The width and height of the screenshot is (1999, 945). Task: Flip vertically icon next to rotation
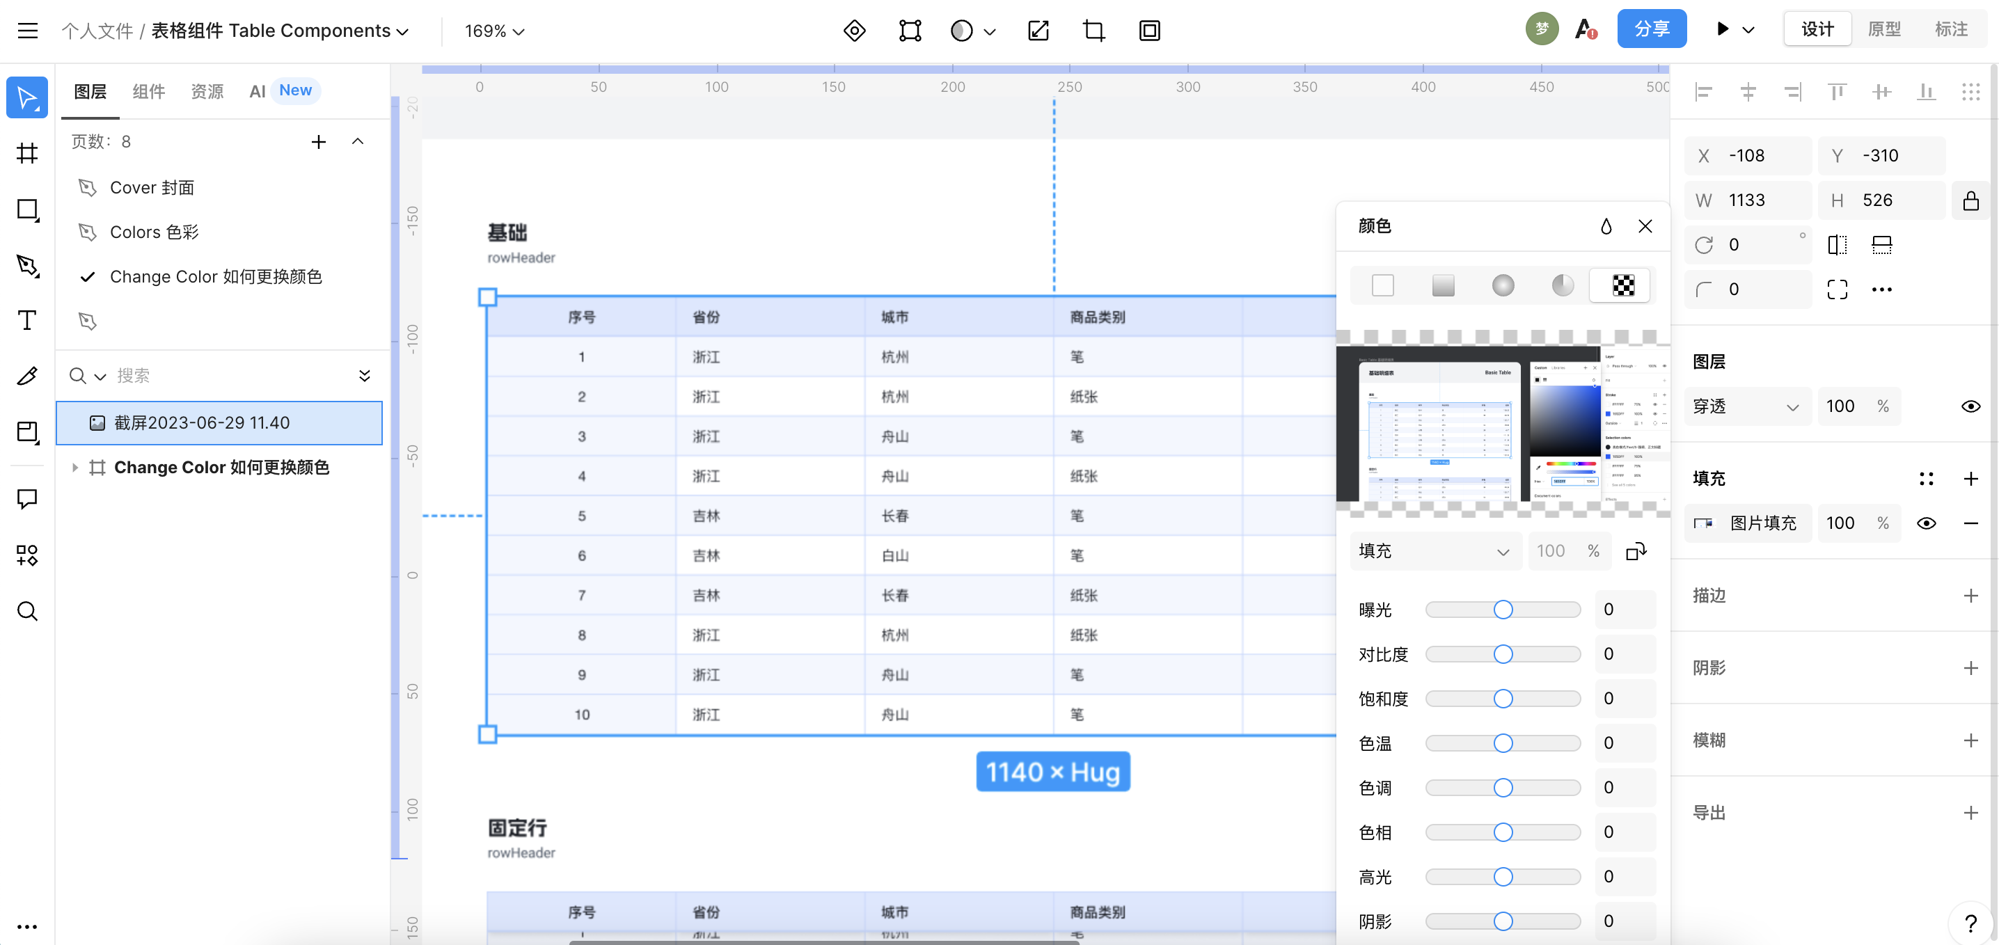[1882, 245]
